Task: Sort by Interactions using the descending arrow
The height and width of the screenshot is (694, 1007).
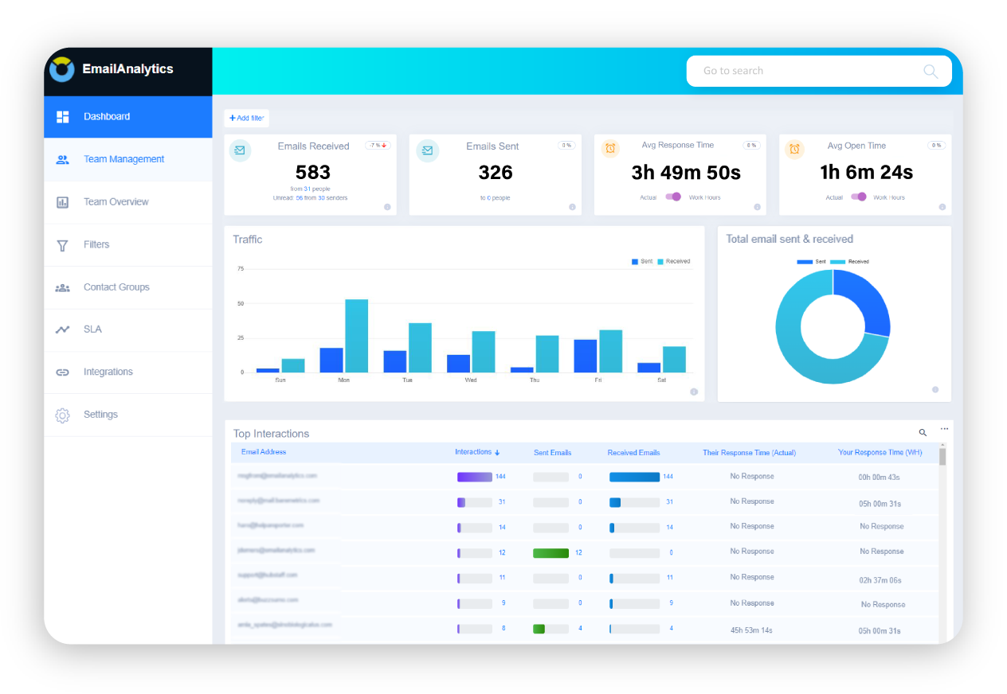Action: (497, 451)
